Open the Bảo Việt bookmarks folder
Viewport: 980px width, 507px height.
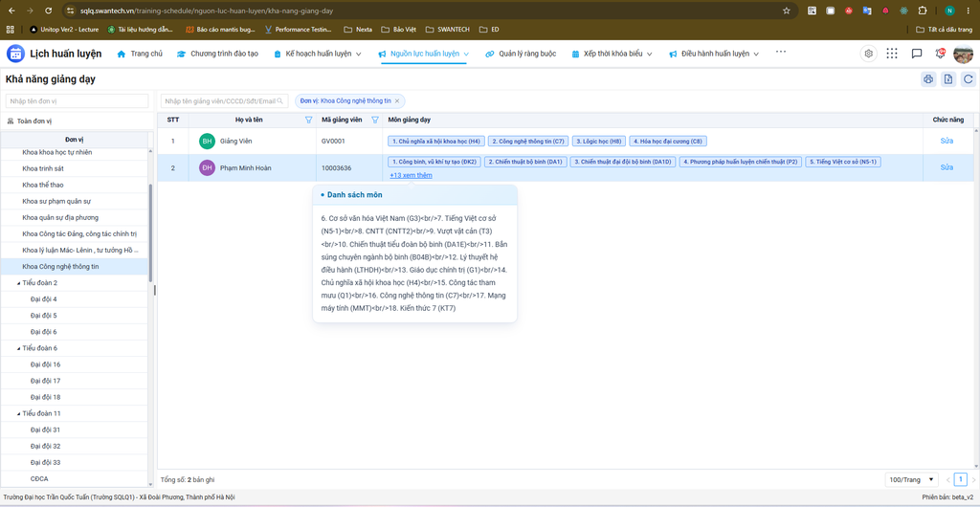(401, 30)
